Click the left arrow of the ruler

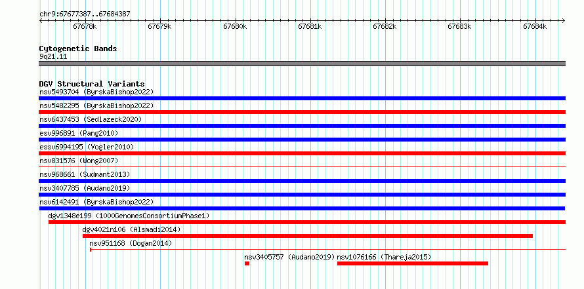41,20
